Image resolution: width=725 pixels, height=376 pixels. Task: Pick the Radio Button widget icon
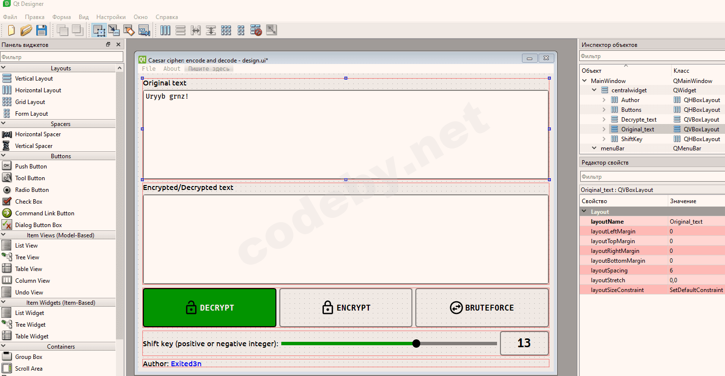[x=7, y=189]
